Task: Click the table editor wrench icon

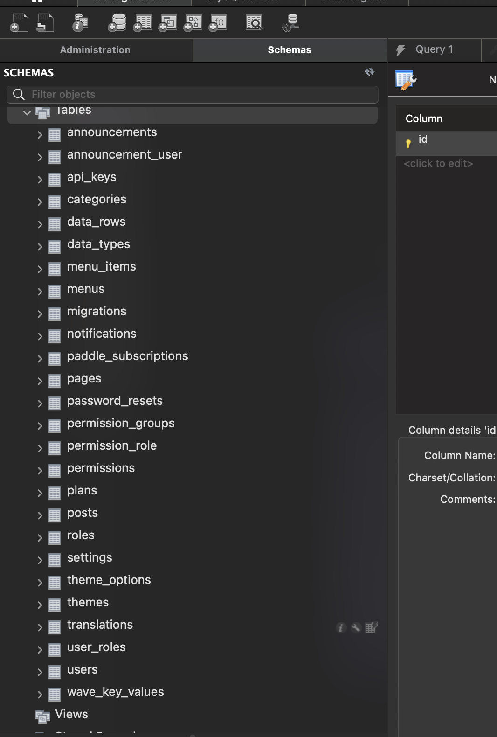Action: [x=406, y=80]
